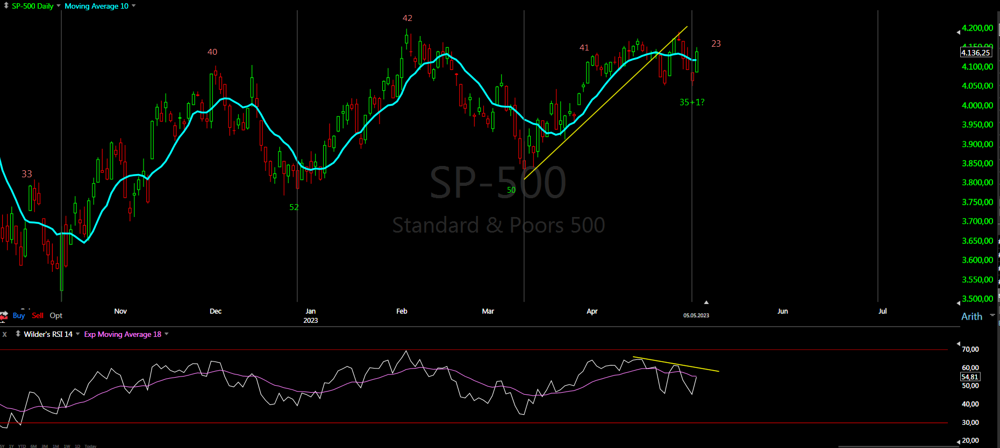The height and width of the screenshot is (448, 1000).
Task: Click the red annotation 40 above the December peak
Action: coord(212,52)
